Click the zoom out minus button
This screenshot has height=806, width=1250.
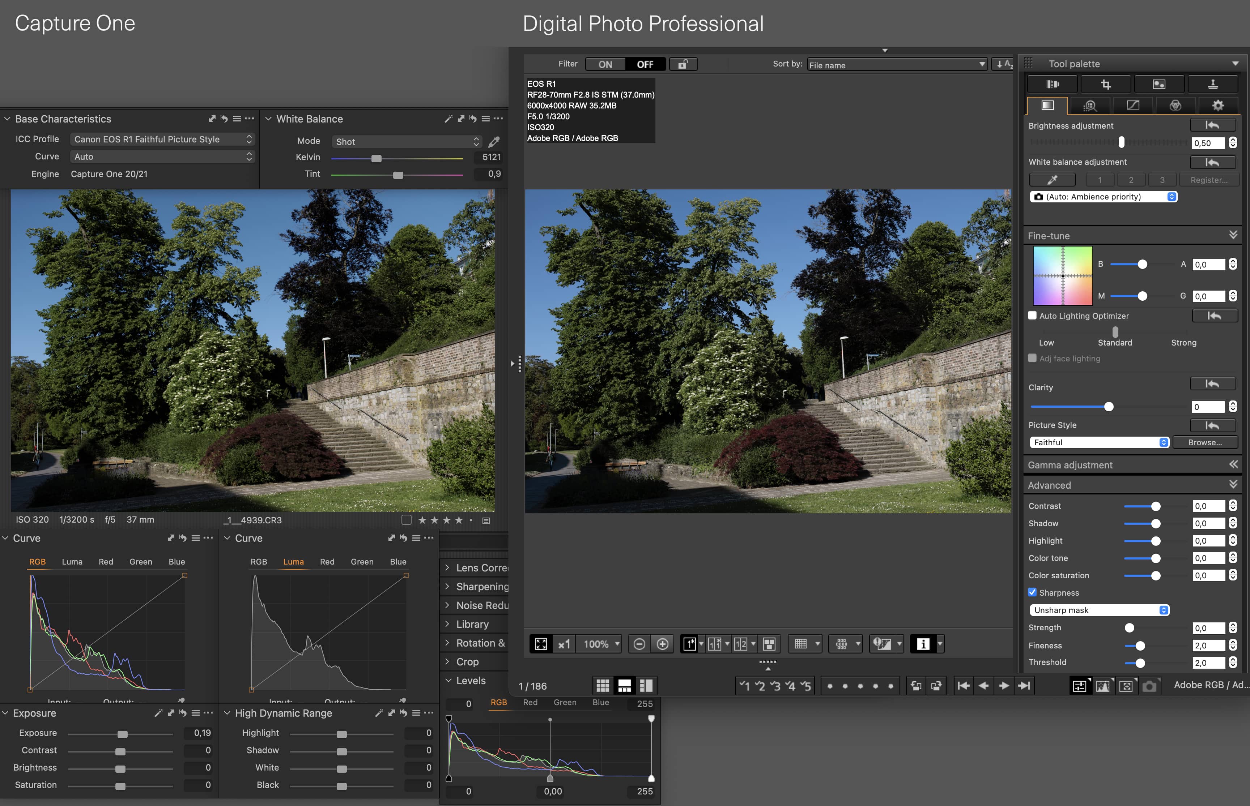639,643
